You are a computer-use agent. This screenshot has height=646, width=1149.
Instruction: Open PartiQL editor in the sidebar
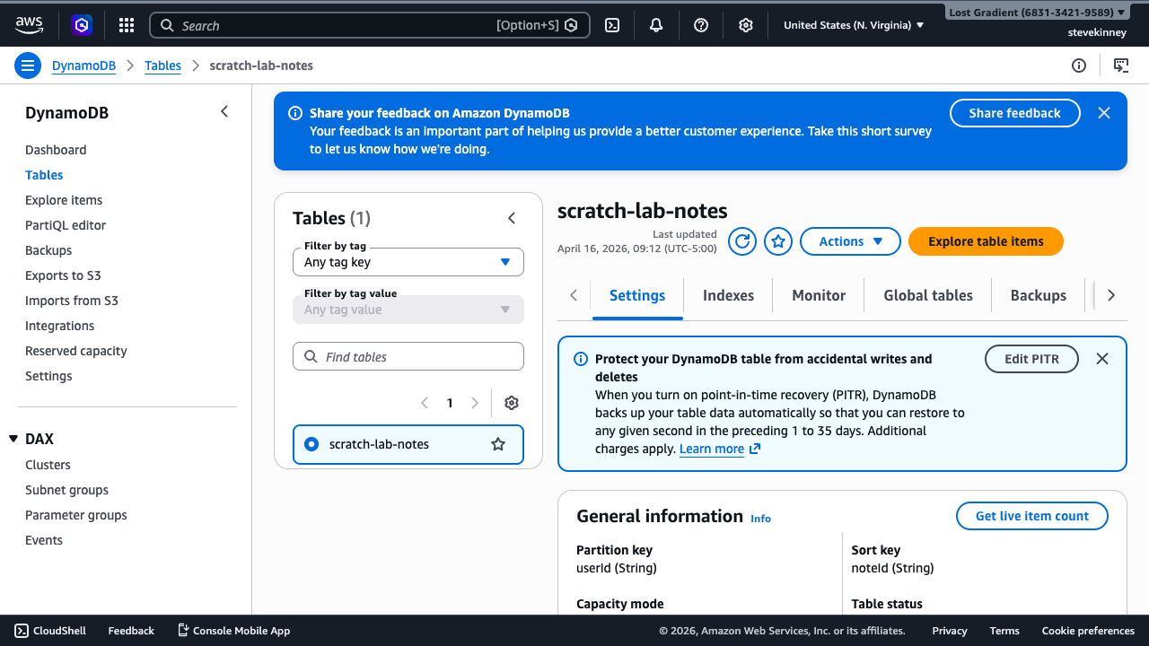66,225
